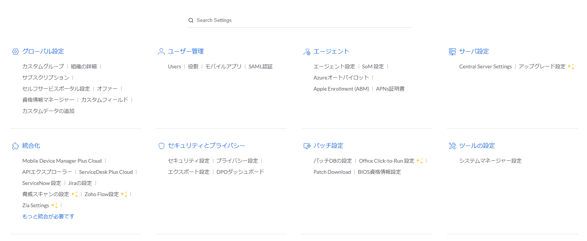Screen dimensions: 587x241
Task: Open SAML認証 settings
Action: [x=261, y=66]
